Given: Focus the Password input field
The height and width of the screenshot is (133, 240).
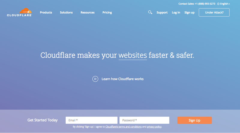Looking at the screenshot, I should (x=144, y=120).
